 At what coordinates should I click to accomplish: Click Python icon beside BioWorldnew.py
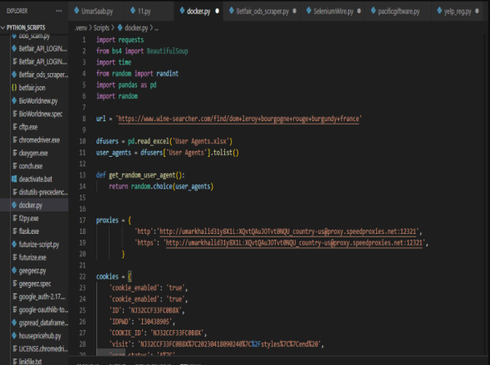[x=14, y=100]
